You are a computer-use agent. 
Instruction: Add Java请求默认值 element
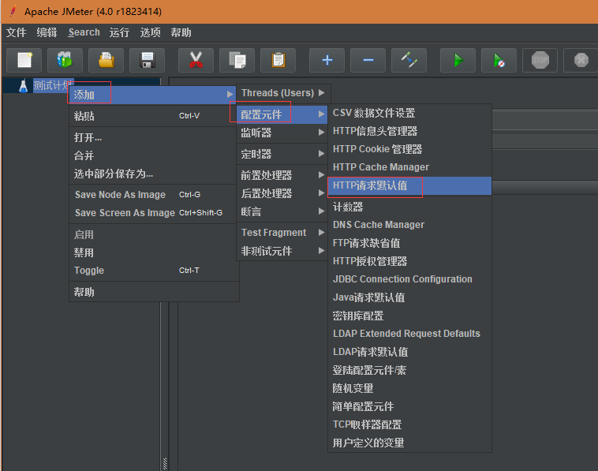409,297
